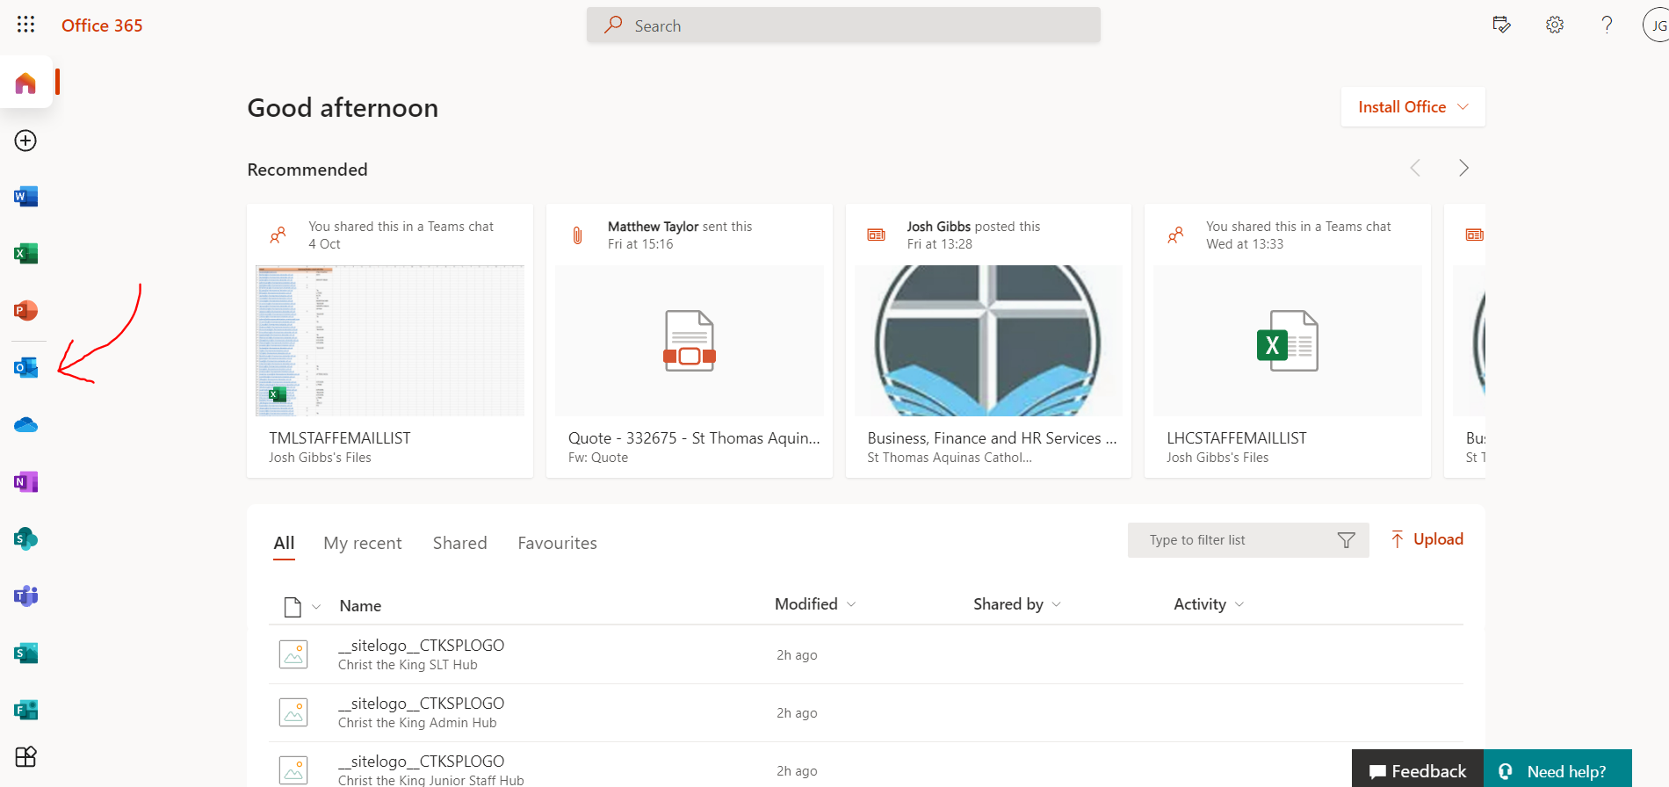Image resolution: width=1669 pixels, height=787 pixels.
Task: Open _sitelogo_CTKSPLOGO in Christ the King Admin Hub
Action: point(422,704)
